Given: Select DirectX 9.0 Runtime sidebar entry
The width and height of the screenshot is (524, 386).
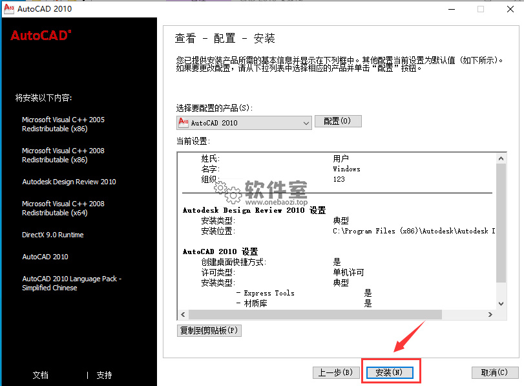Looking at the screenshot, I should 53,235.
